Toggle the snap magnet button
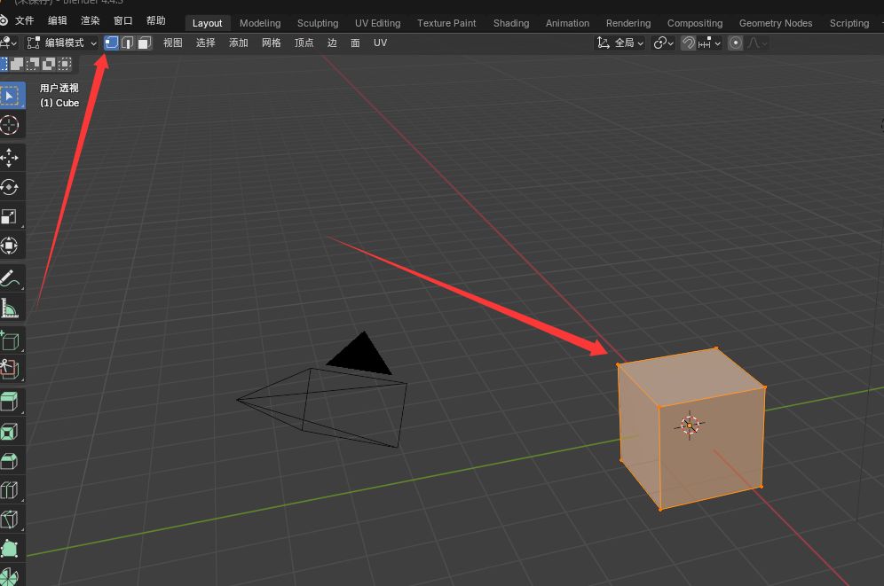The image size is (884, 586). [x=688, y=43]
